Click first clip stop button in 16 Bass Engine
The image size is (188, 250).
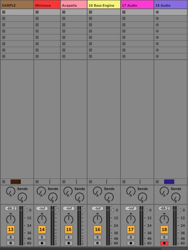click(x=91, y=12)
